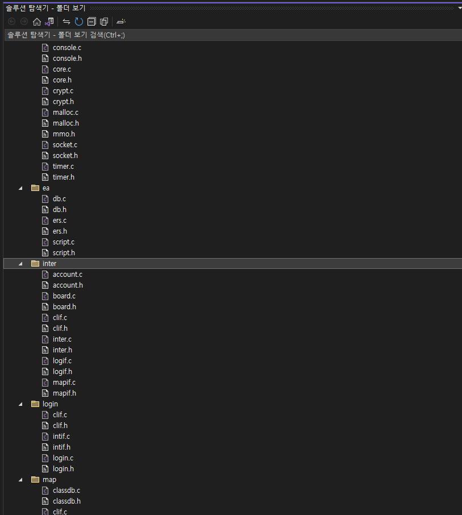
Task: Click the timer.h header file icon
Action: [x=45, y=177]
